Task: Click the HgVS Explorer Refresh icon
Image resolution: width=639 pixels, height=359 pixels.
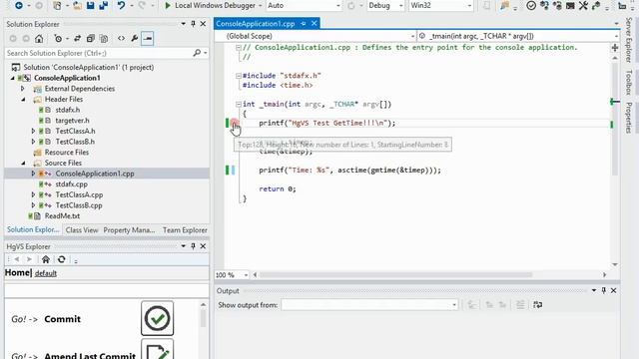Action: click(62, 259)
